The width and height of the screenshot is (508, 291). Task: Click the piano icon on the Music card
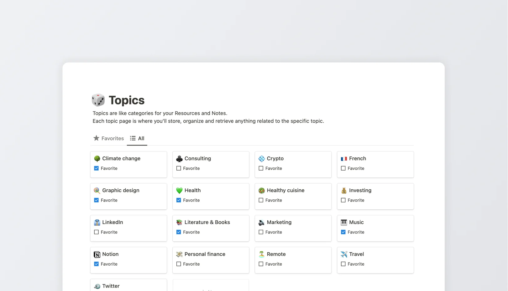344,222
